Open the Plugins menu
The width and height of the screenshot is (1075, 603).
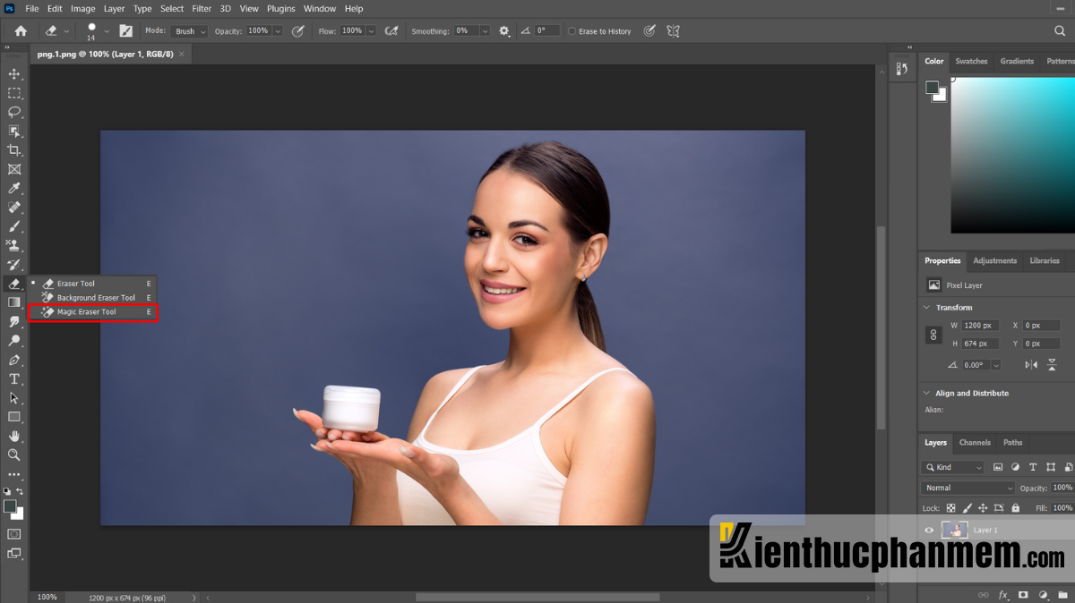[281, 9]
